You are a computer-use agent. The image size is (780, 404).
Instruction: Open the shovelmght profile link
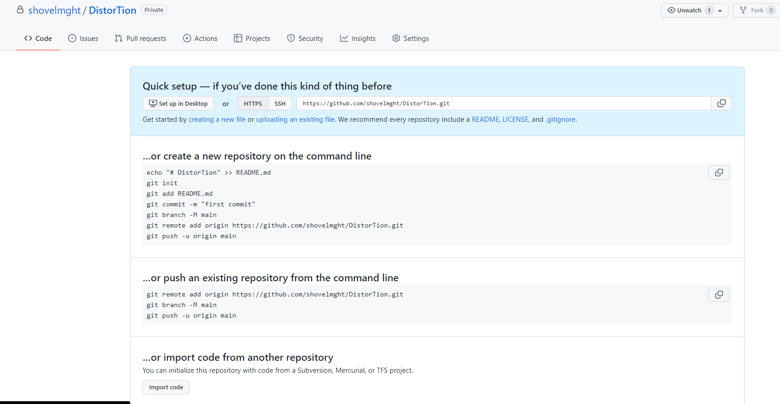point(54,10)
